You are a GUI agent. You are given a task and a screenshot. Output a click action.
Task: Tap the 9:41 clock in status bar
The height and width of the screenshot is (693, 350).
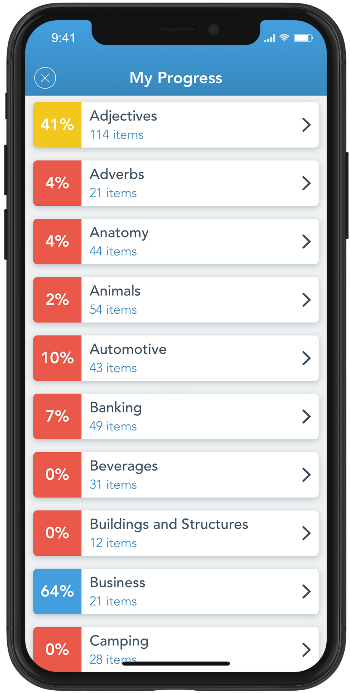(x=63, y=38)
